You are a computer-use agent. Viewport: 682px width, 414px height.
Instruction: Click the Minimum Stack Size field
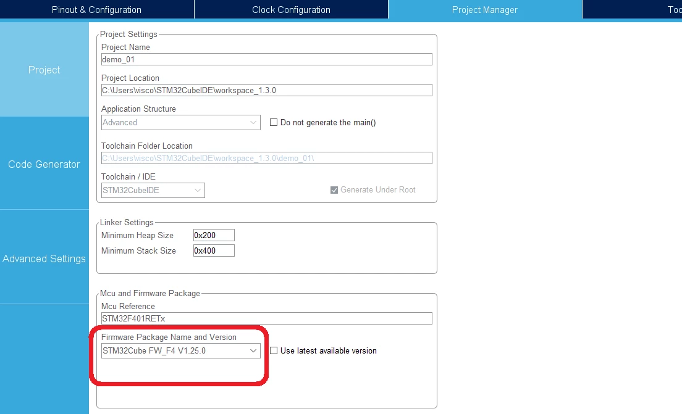214,250
